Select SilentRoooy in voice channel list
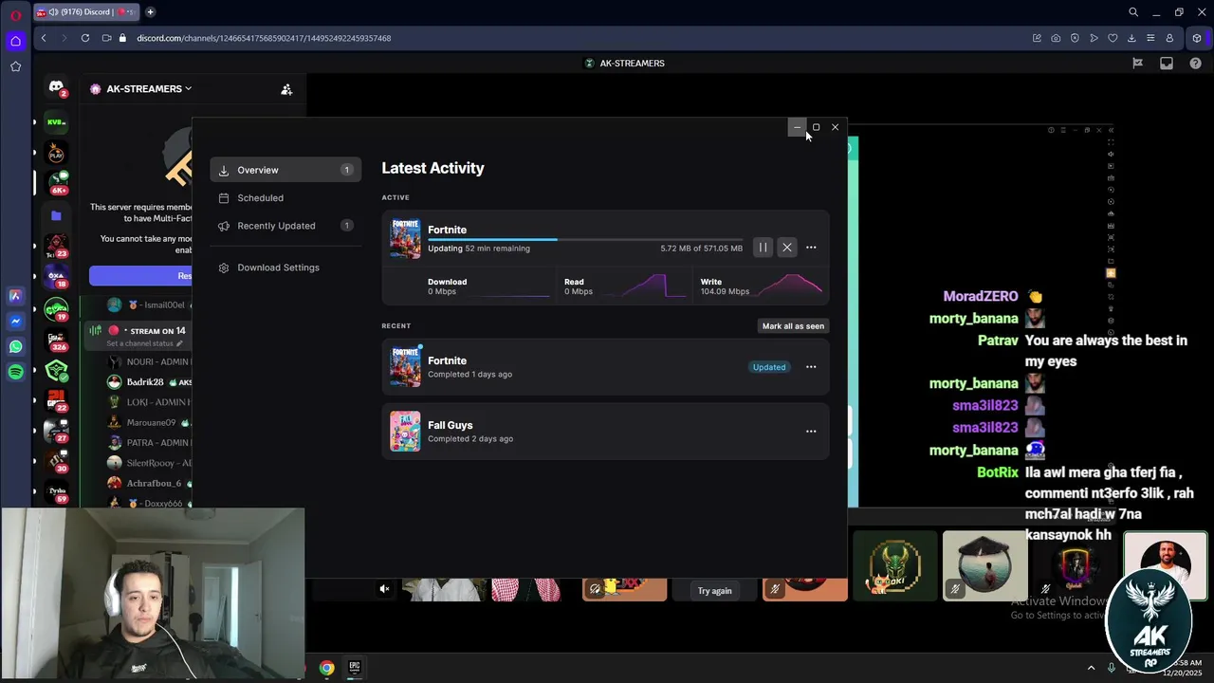The width and height of the screenshot is (1214, 683). (x=149, y=464)
